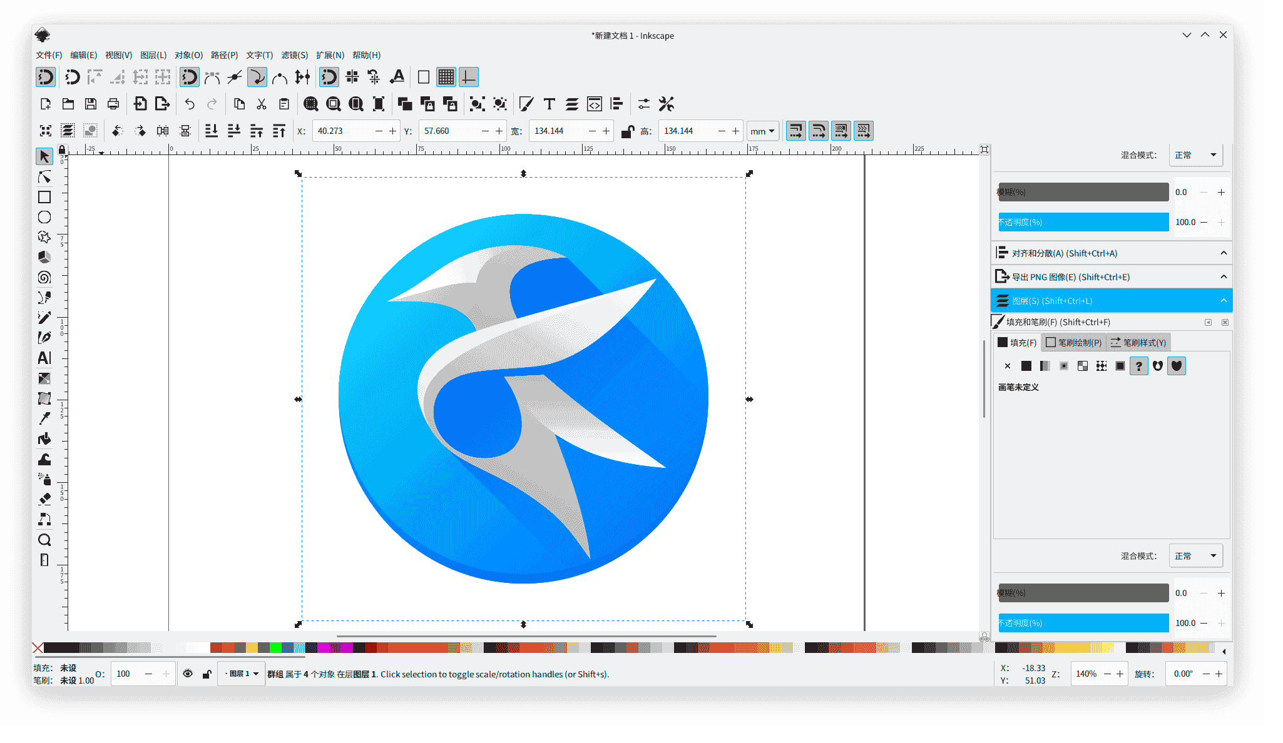Expand color palette menu arrow
Screen dimensions: 1283x743
point(1224,651)
